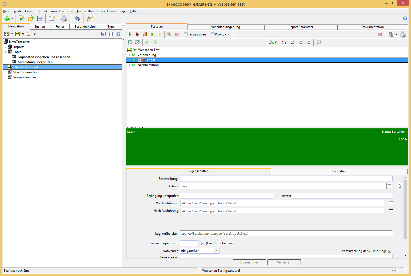
Task: Click the printer icon in main toolbar
Action: [64, 18]
